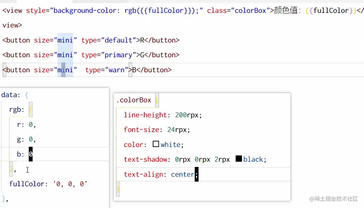Open the black color swatch in text-shadow

click(239, 159)
